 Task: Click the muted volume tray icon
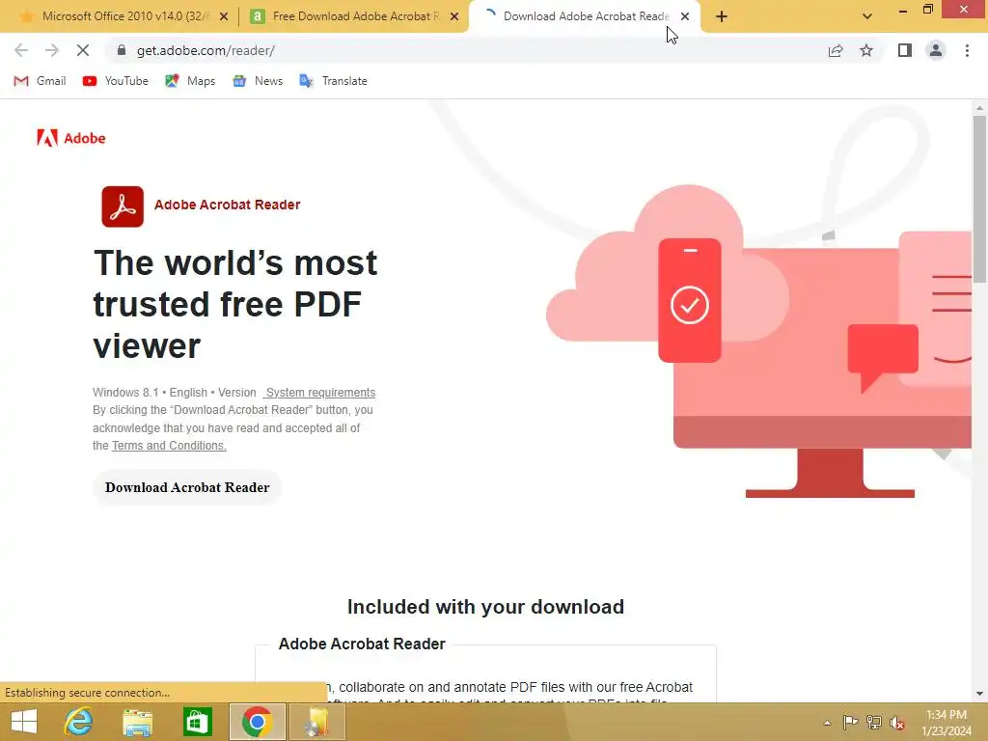[896, 722]
